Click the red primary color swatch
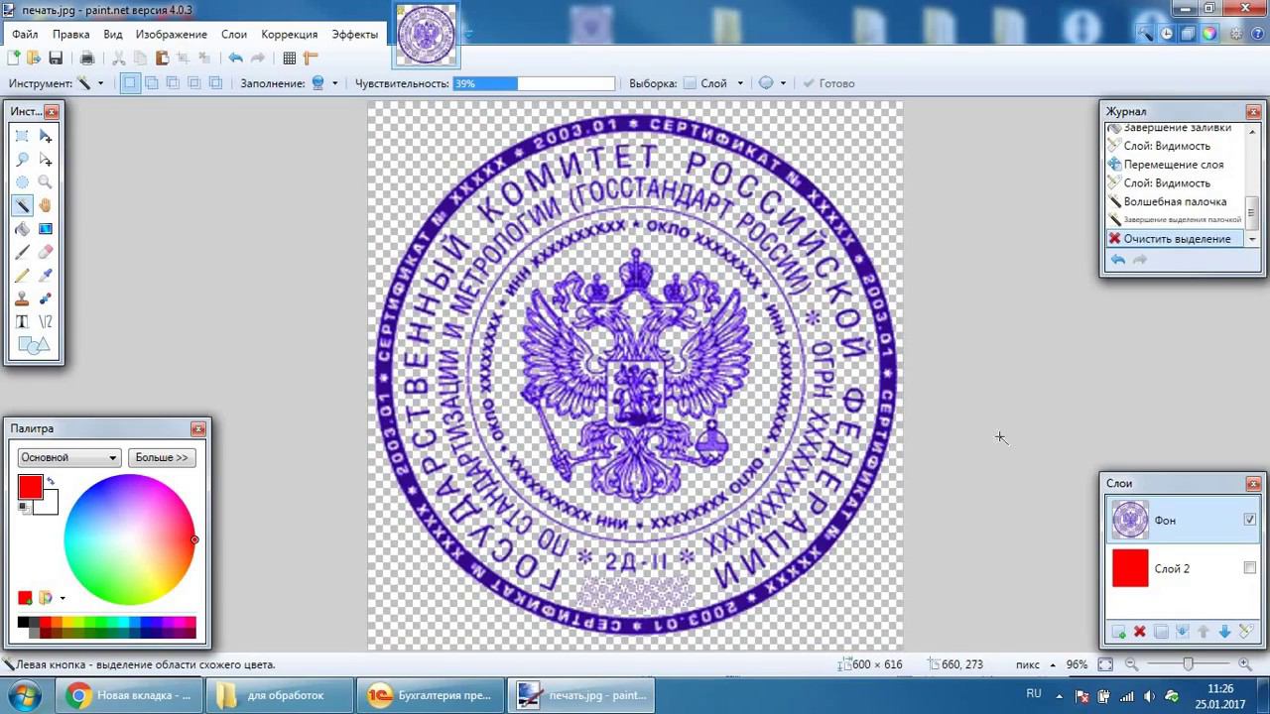 pyautogui.click(x=30, y=487)
